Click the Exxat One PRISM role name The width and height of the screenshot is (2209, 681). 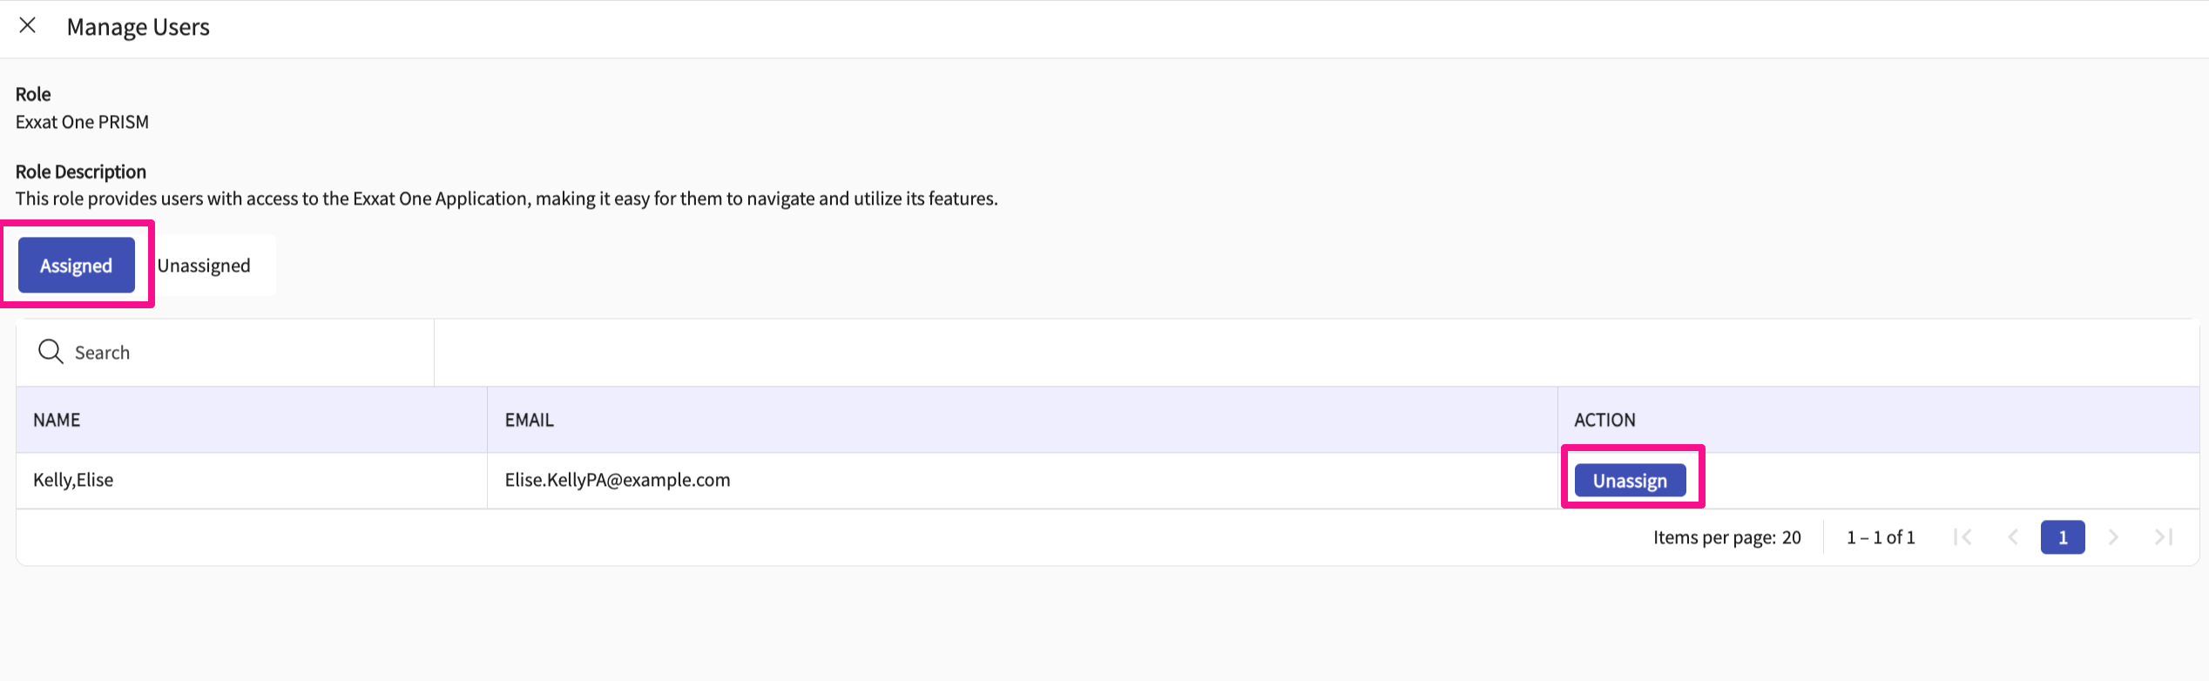pyautogui.click(x=83, y=122)
